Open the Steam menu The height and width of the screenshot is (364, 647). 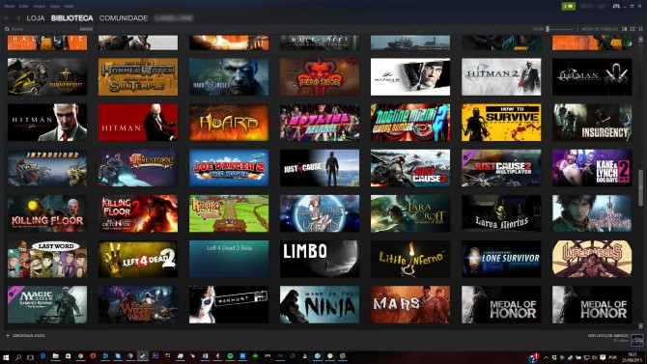[9, 6]
